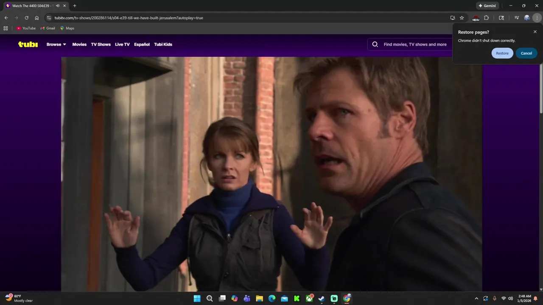The image size is (543, 305).
Task: Click the video player to pause
Action: click(x=271, y=174)
